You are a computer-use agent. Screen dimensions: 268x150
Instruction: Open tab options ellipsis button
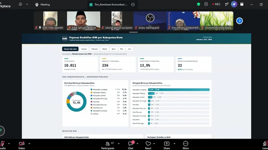133,5
